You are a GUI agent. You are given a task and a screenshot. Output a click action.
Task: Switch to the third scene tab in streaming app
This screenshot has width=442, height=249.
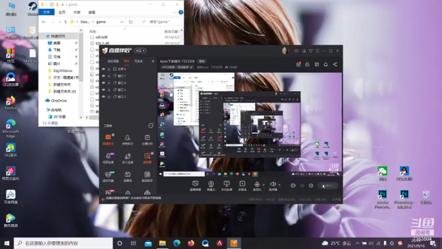pyautogui.click(x=139, y=61)
